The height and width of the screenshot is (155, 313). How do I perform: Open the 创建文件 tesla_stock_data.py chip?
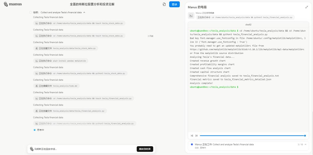[66, 48]
